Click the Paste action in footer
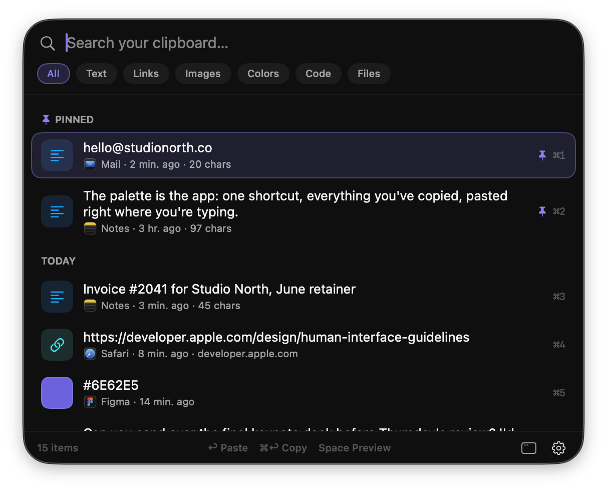 coord(228,448)
